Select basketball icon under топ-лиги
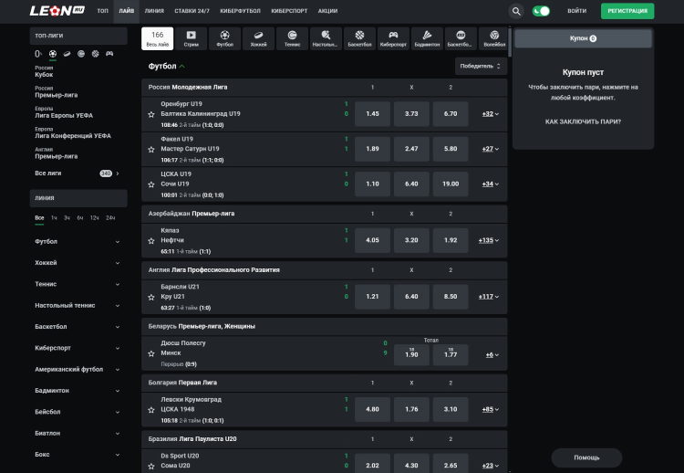The height and width of the screenshot is (473, 684). click(x=95, y=54)
